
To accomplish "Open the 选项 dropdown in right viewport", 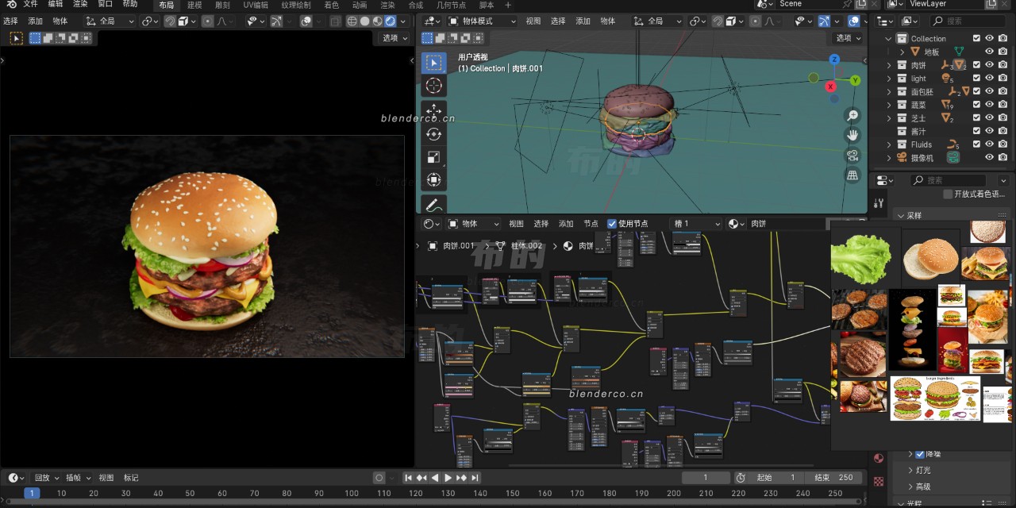I will point(849,38).
